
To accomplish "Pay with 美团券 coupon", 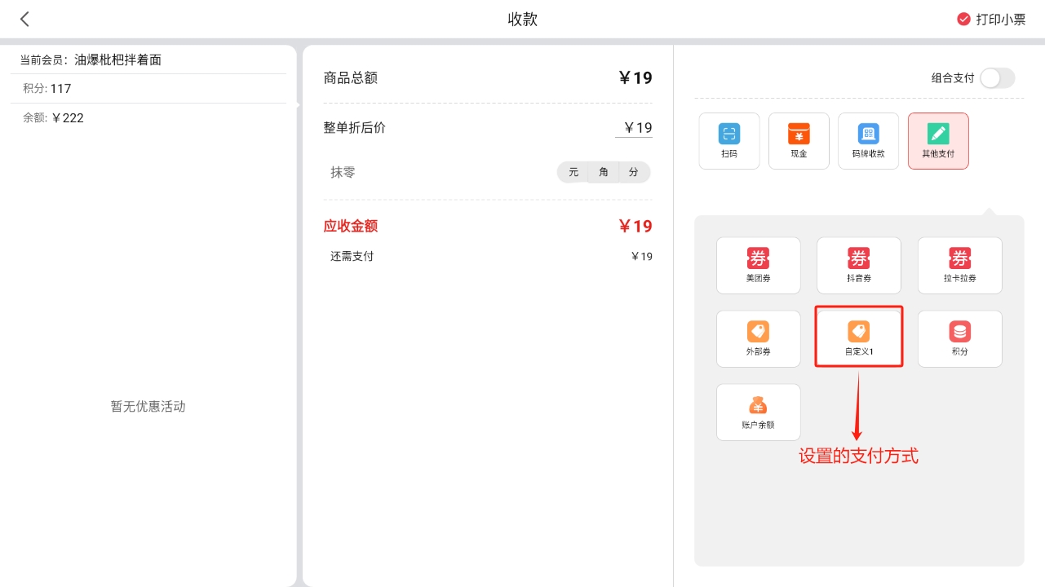I will click(x=758, y=265).
